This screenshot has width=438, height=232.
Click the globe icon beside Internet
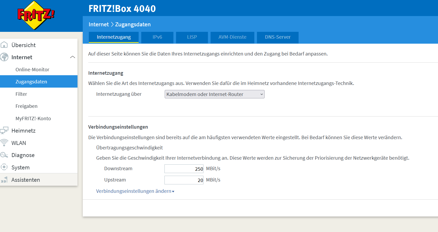click(4, 57)
